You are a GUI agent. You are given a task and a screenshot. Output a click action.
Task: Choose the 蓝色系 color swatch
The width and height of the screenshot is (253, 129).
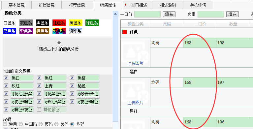(10, 31)
